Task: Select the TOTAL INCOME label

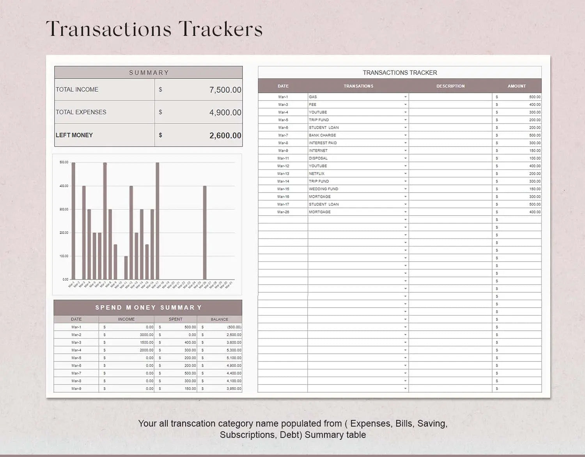Action: tap(77, 90)
